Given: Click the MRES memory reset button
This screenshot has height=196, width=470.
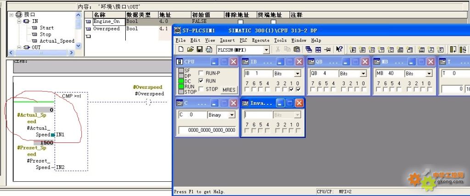Looking at the screenshot, I should point(229,89).
